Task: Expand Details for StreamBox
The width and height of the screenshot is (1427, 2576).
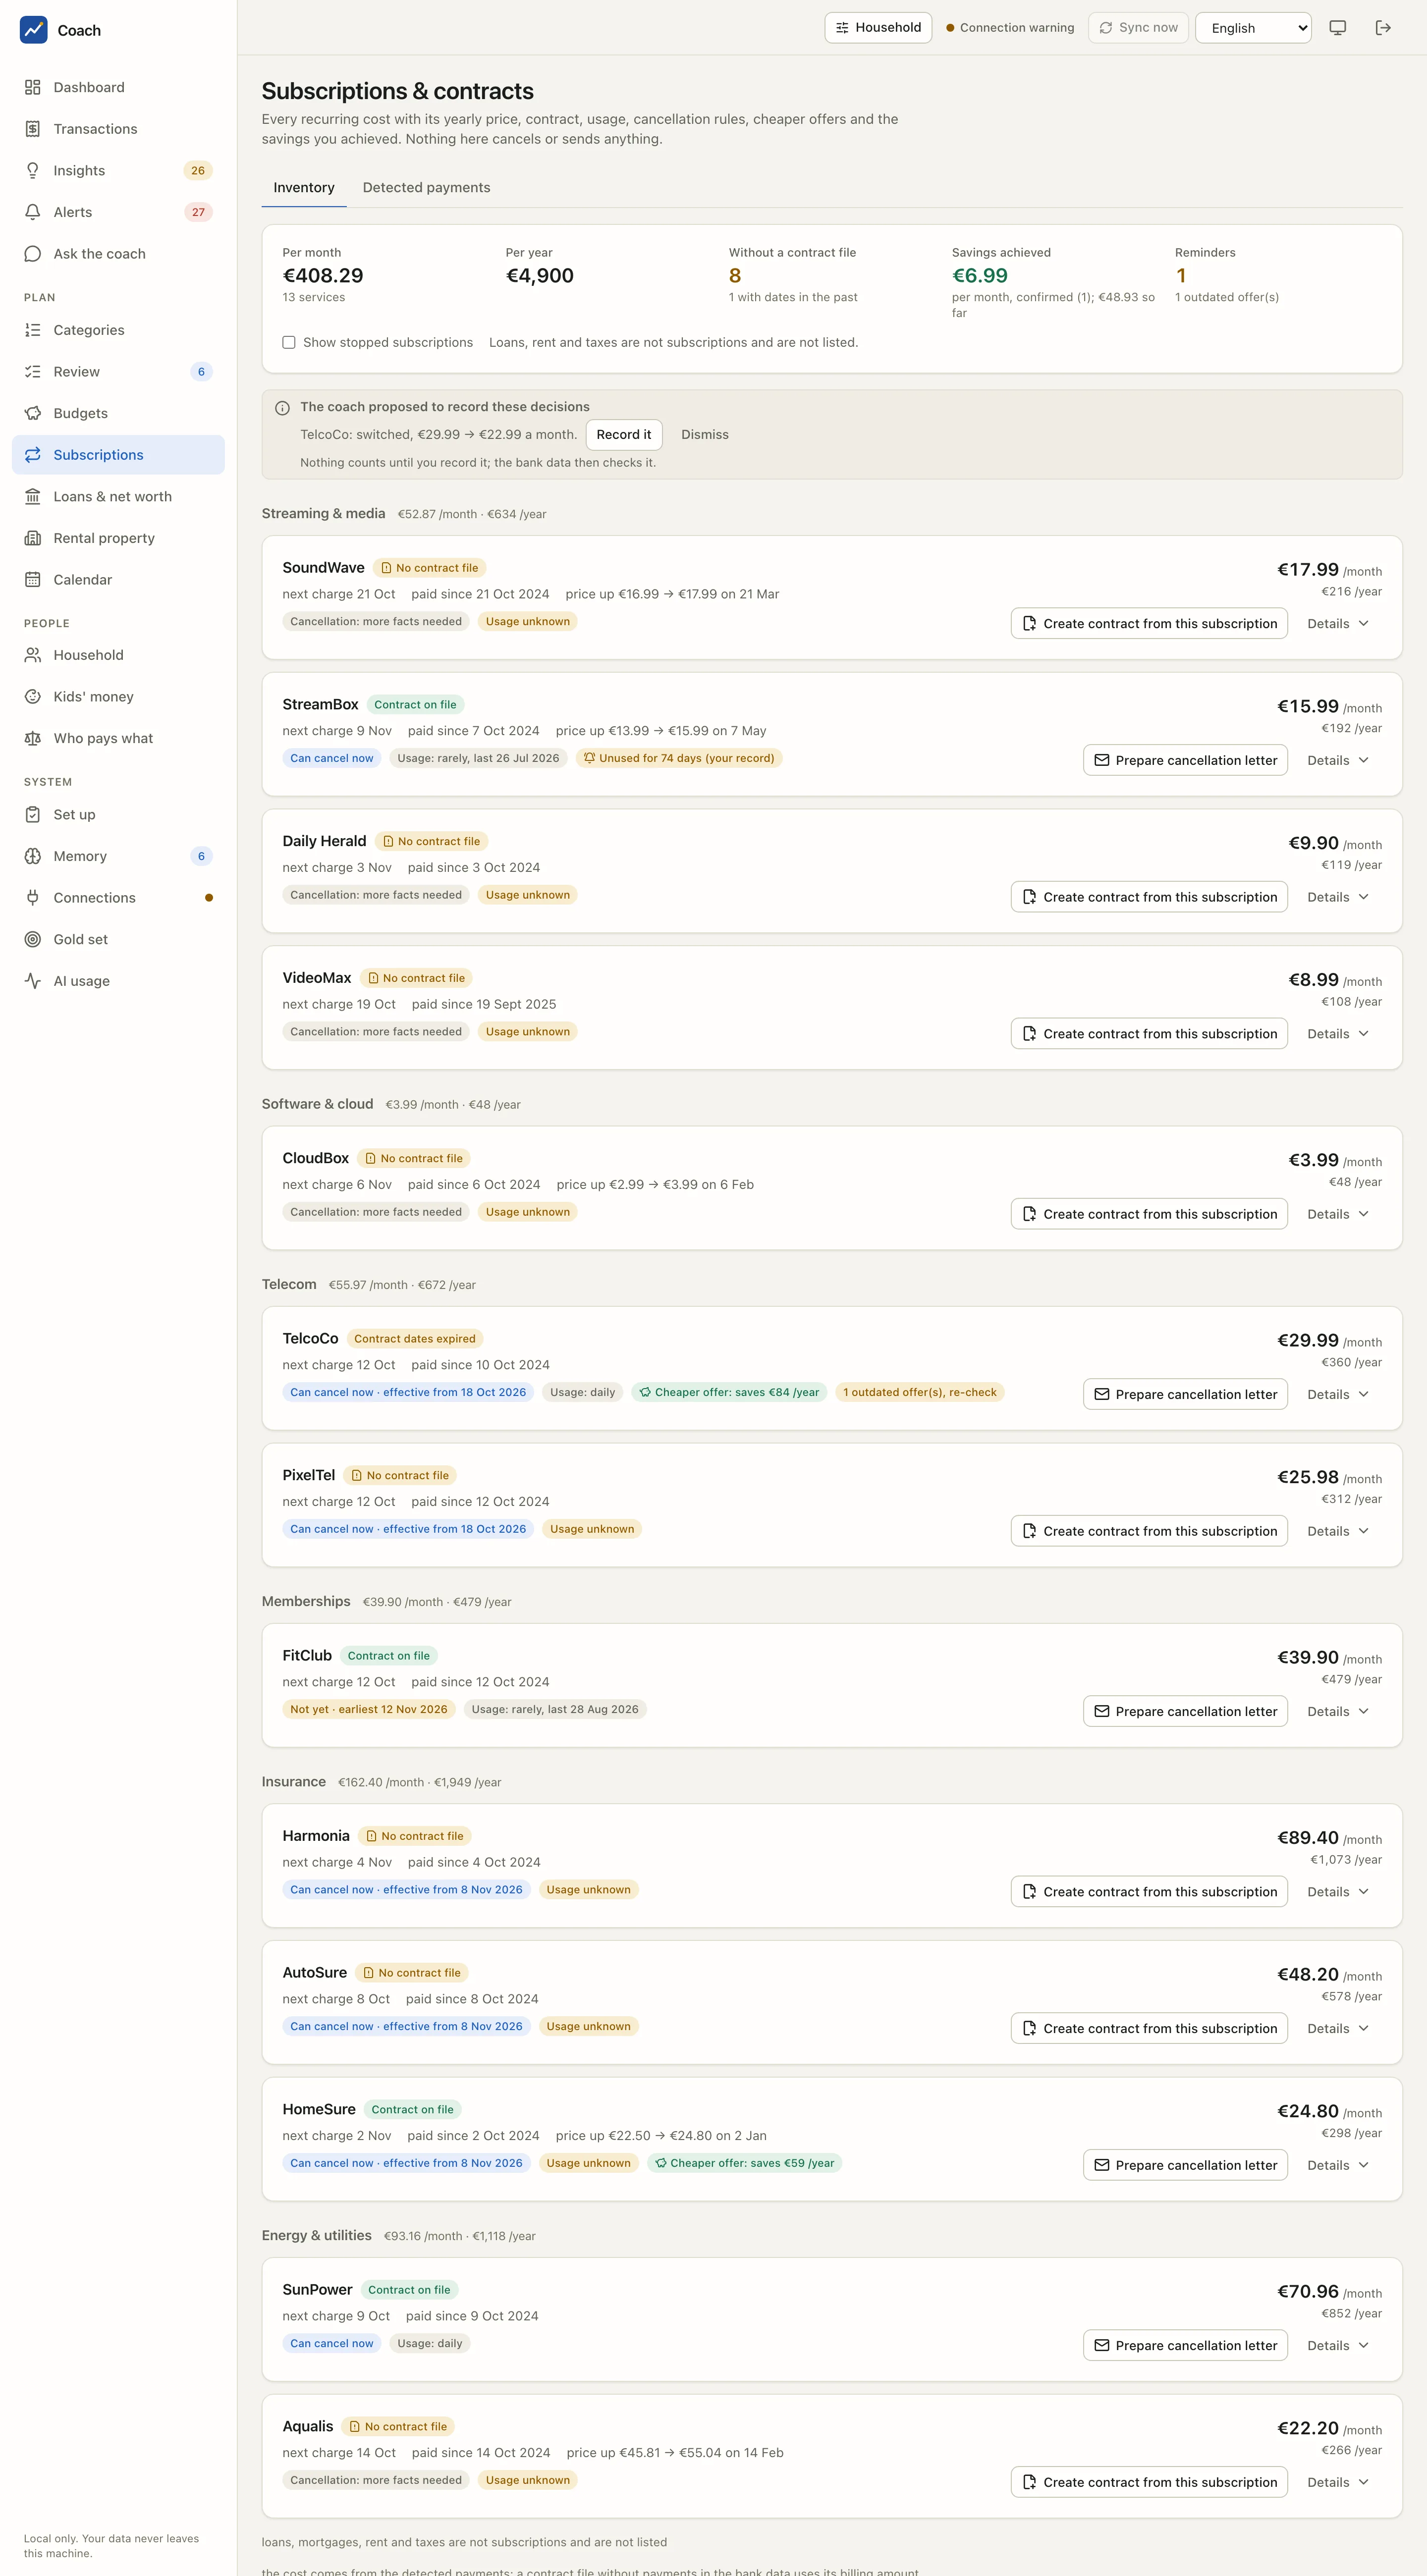Action: [x=1338, y=760]
